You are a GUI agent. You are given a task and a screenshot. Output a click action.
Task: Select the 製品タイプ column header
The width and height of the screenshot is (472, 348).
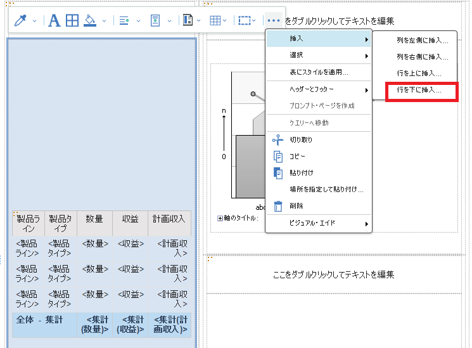tap(61, 223)
